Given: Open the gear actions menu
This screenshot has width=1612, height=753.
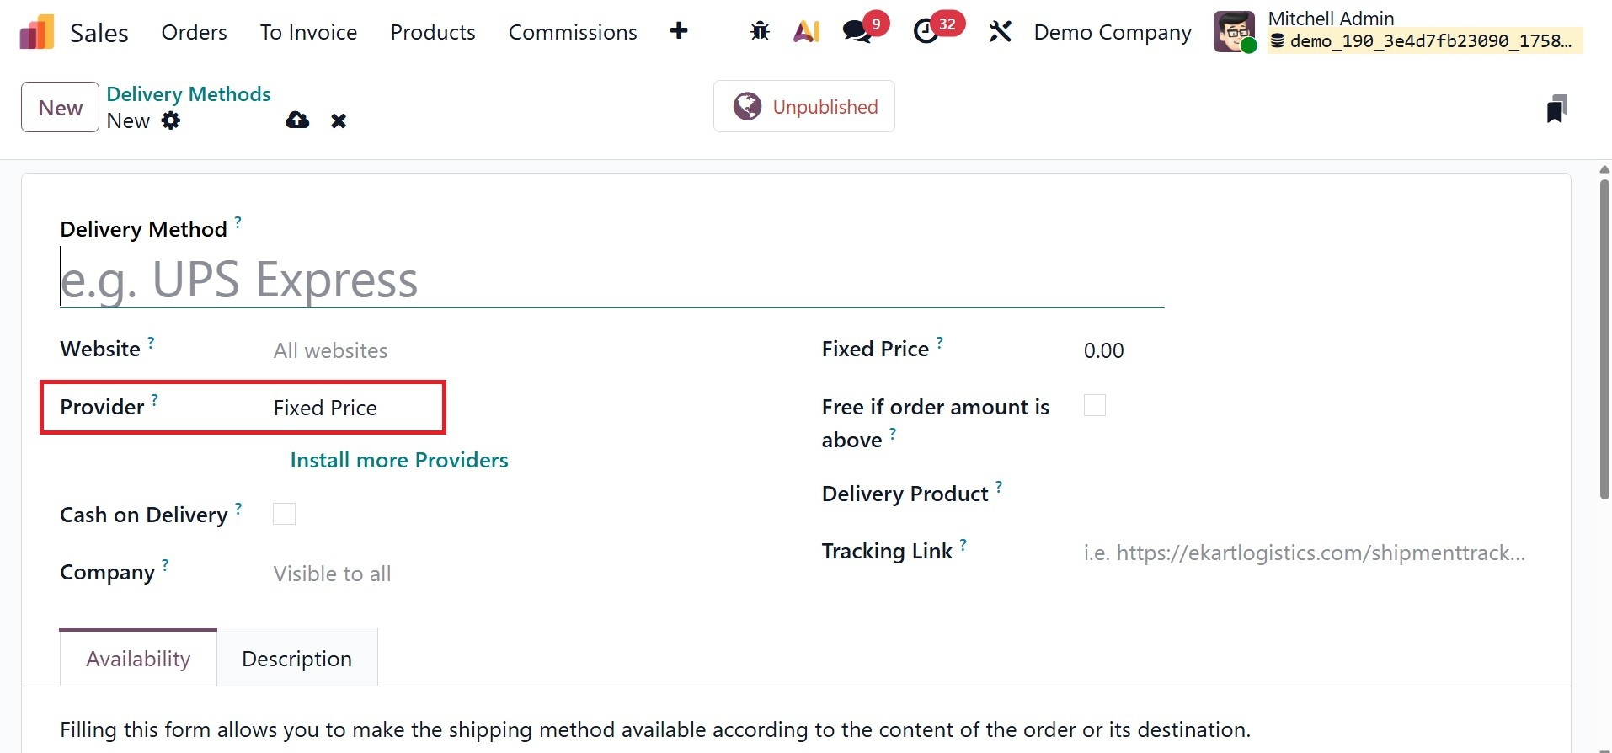Looking at the screenshot, I should [171, 120].
